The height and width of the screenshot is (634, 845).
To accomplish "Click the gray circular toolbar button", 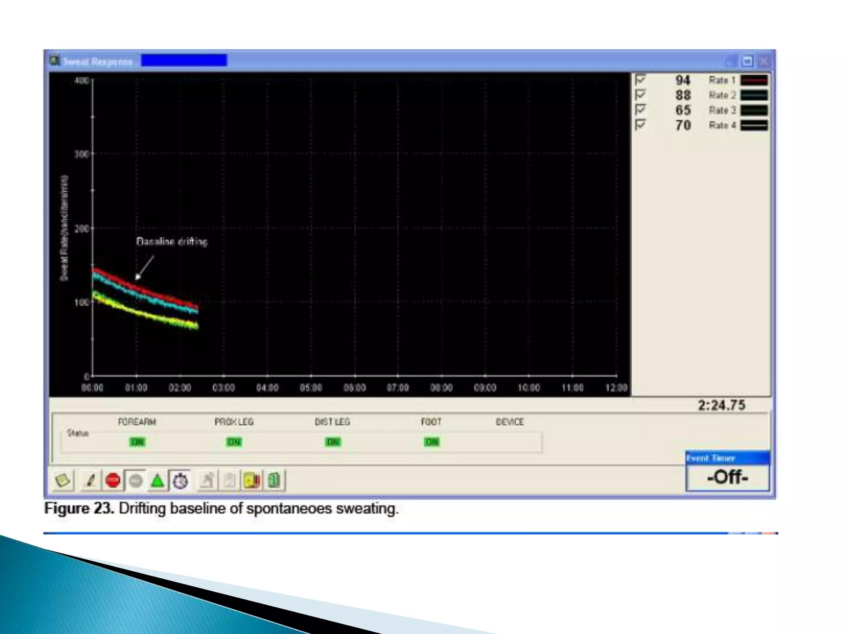I will point(135,480).
